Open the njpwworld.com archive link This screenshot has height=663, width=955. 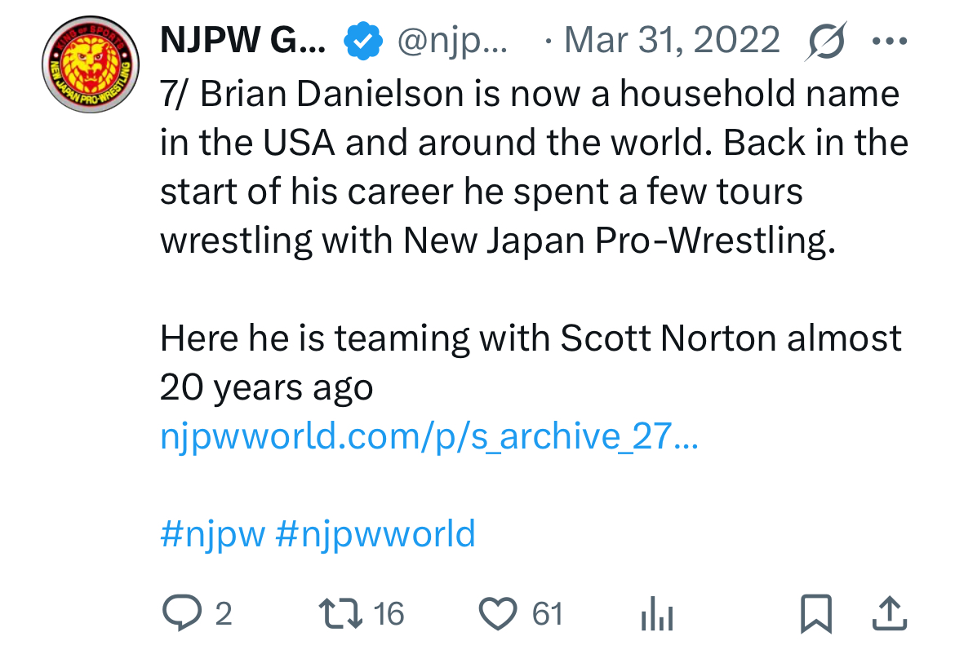429,437
